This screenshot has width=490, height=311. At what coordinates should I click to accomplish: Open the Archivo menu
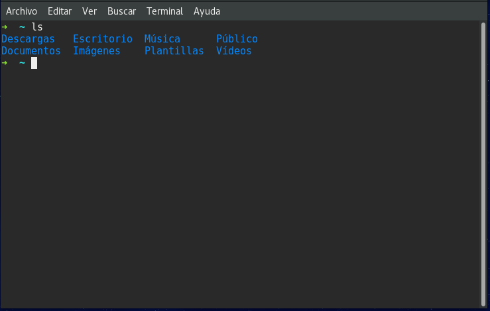(21, 11)
